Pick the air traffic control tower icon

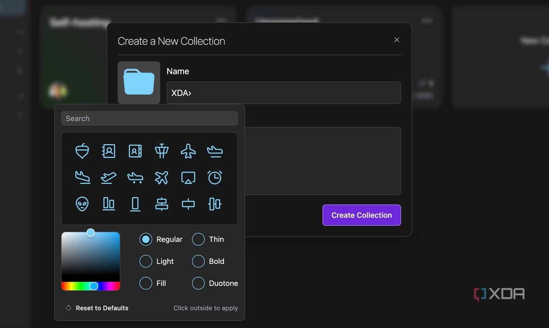click(161, 151)
